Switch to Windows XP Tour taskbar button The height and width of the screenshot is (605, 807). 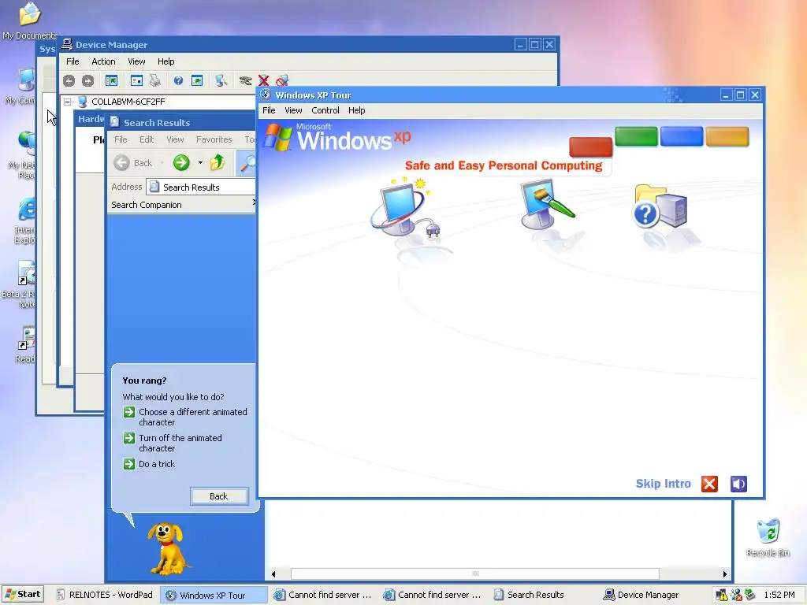coord(213,596)
